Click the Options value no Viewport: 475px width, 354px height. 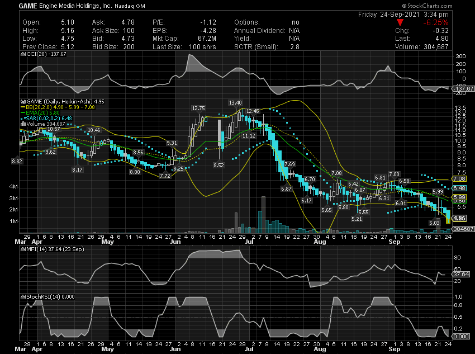pyautogui.click(x=296, y=22)
